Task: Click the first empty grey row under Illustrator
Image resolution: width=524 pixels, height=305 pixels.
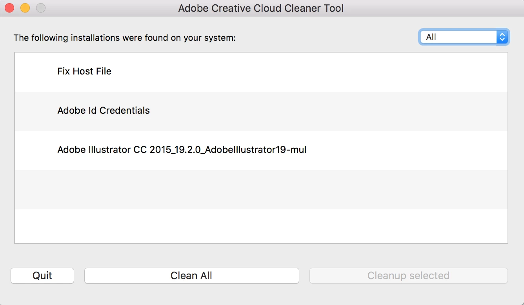Action: [261, 189]
